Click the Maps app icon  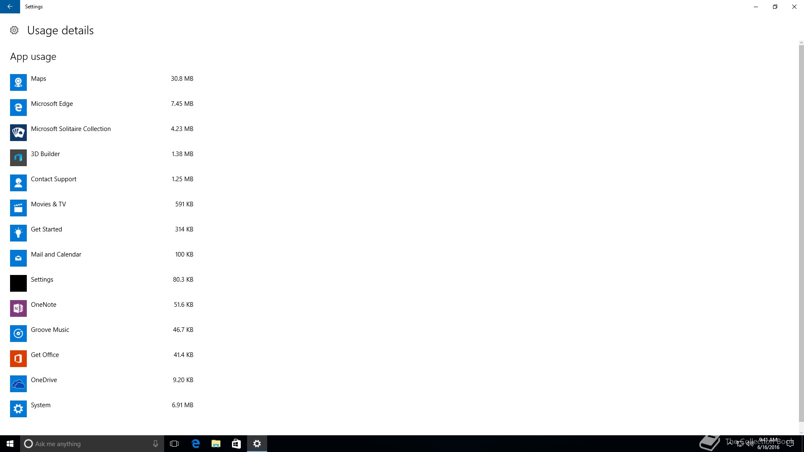(x=18, y=82)
